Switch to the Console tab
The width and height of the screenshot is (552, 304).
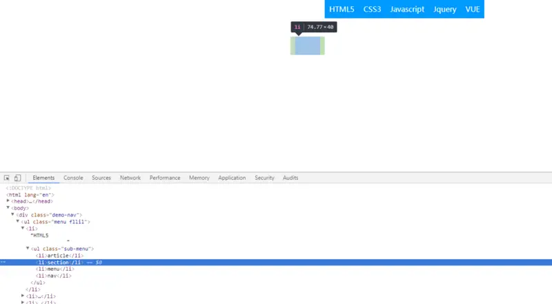(x=73, y=178)
